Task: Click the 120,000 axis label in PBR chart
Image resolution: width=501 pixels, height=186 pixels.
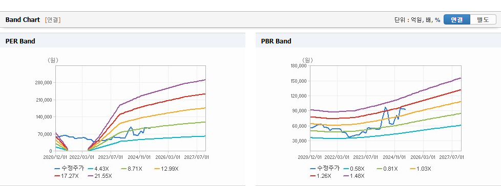Action: click(299, 96)
